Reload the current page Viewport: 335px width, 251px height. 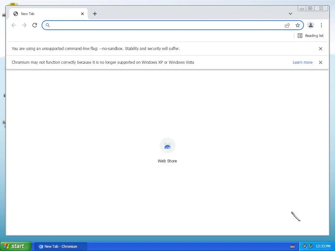(x=35, y=25)
